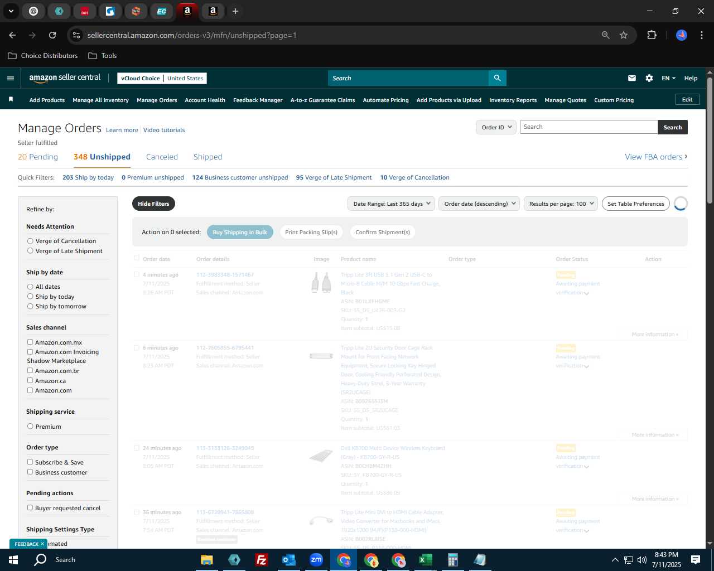Open the hamburger navigation menu in Seller Central
Image resolution: width=714 pixels, height=571 pixels.
pos(10,78)
